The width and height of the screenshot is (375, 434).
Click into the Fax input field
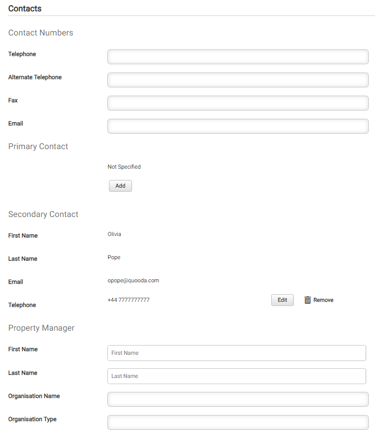tap(238, 103)
